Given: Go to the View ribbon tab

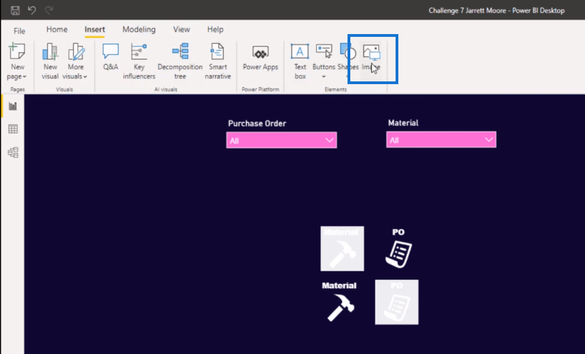Looking at the screenshot, I should tap(181, 29).
